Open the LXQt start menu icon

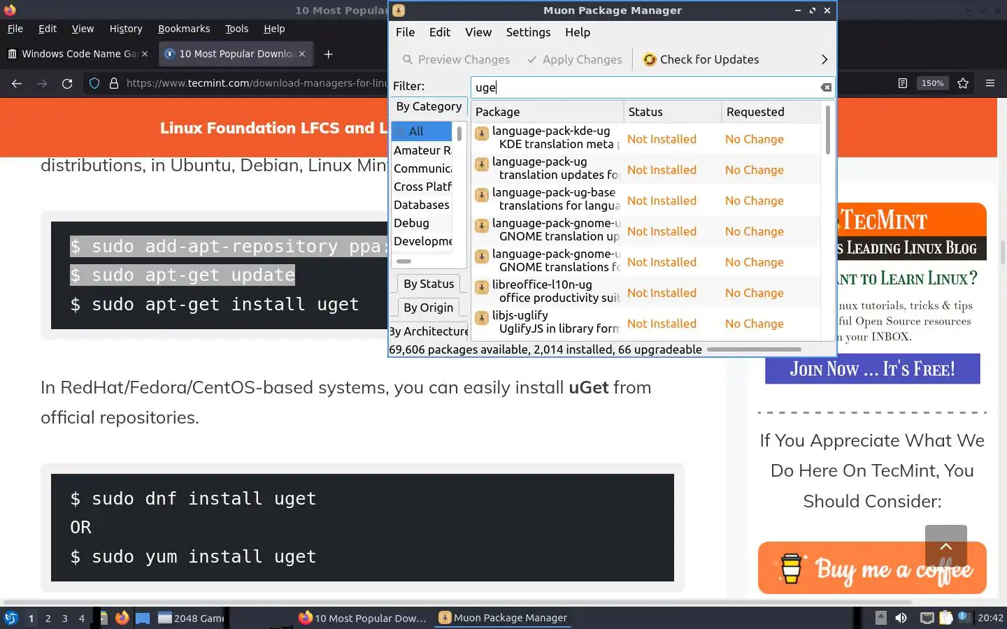11,618
